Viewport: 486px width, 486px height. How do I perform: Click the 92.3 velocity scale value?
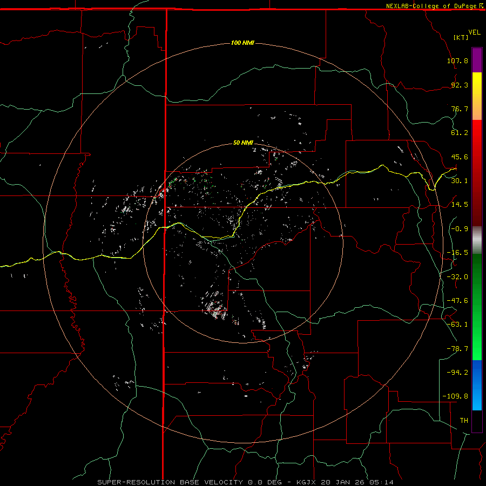point(460,85)
